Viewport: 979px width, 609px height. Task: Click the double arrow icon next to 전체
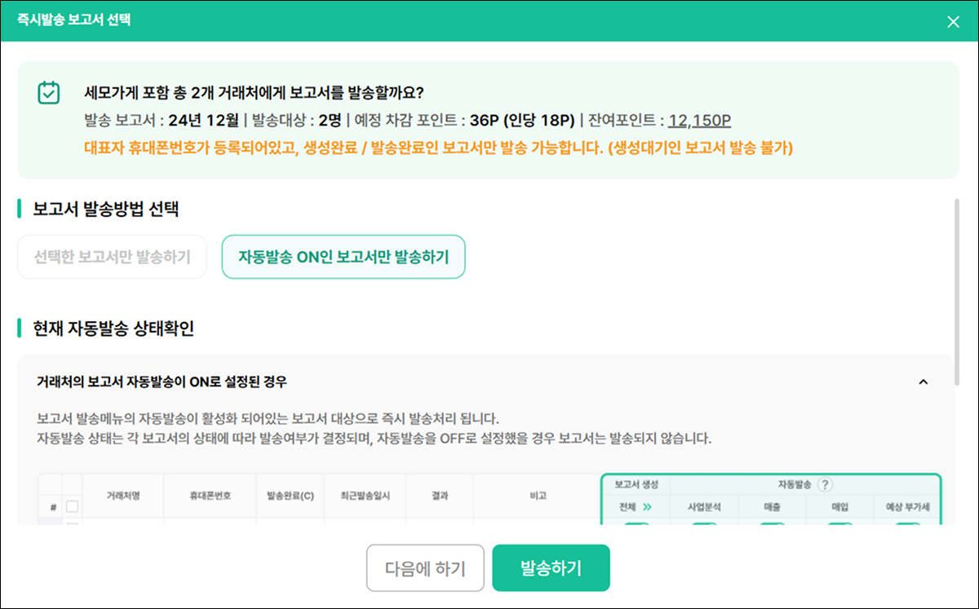[649, 506]
